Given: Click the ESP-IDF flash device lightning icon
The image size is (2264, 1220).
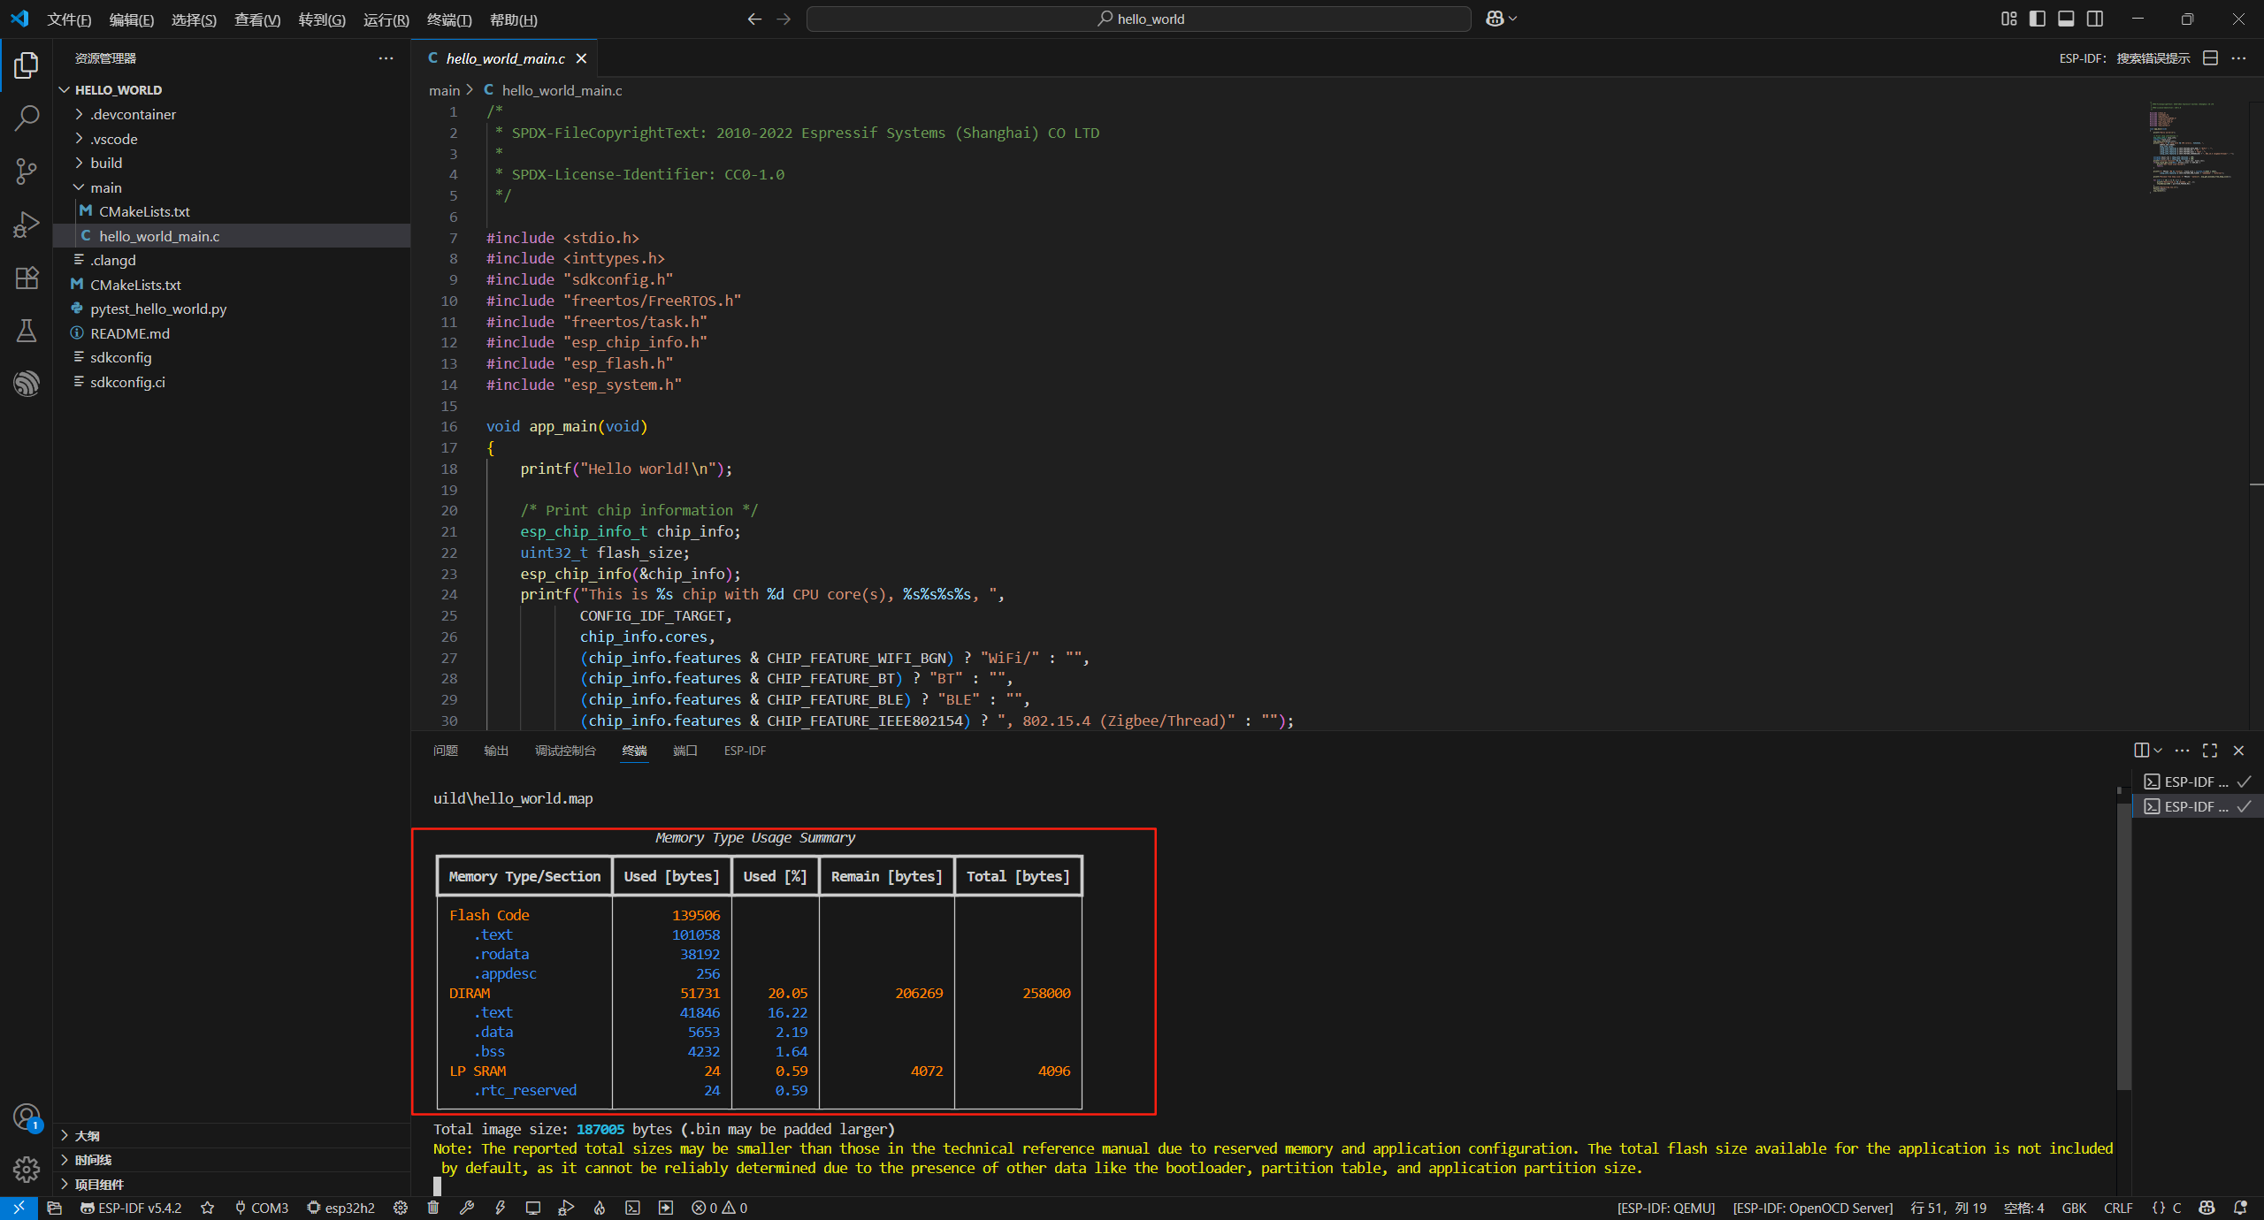Looking at the screenshot, I should point(501,1208).
